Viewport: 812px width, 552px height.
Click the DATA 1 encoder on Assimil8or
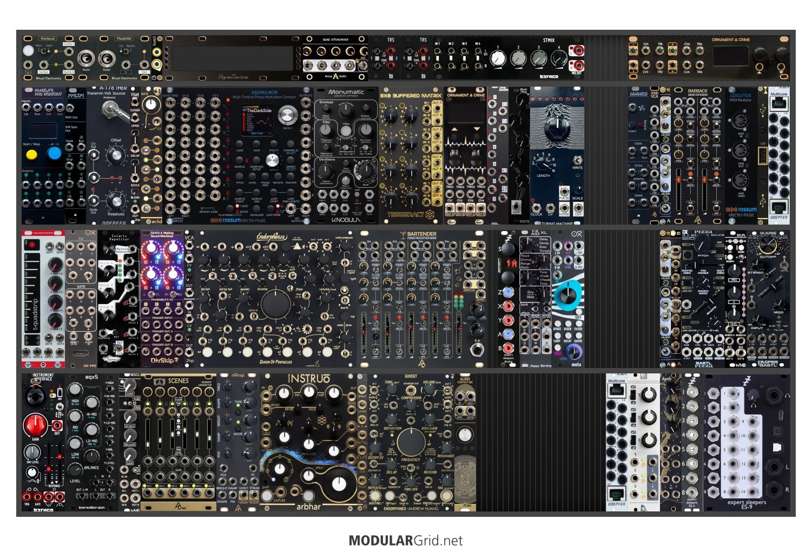pyautogui.click(x=287, y=115)
